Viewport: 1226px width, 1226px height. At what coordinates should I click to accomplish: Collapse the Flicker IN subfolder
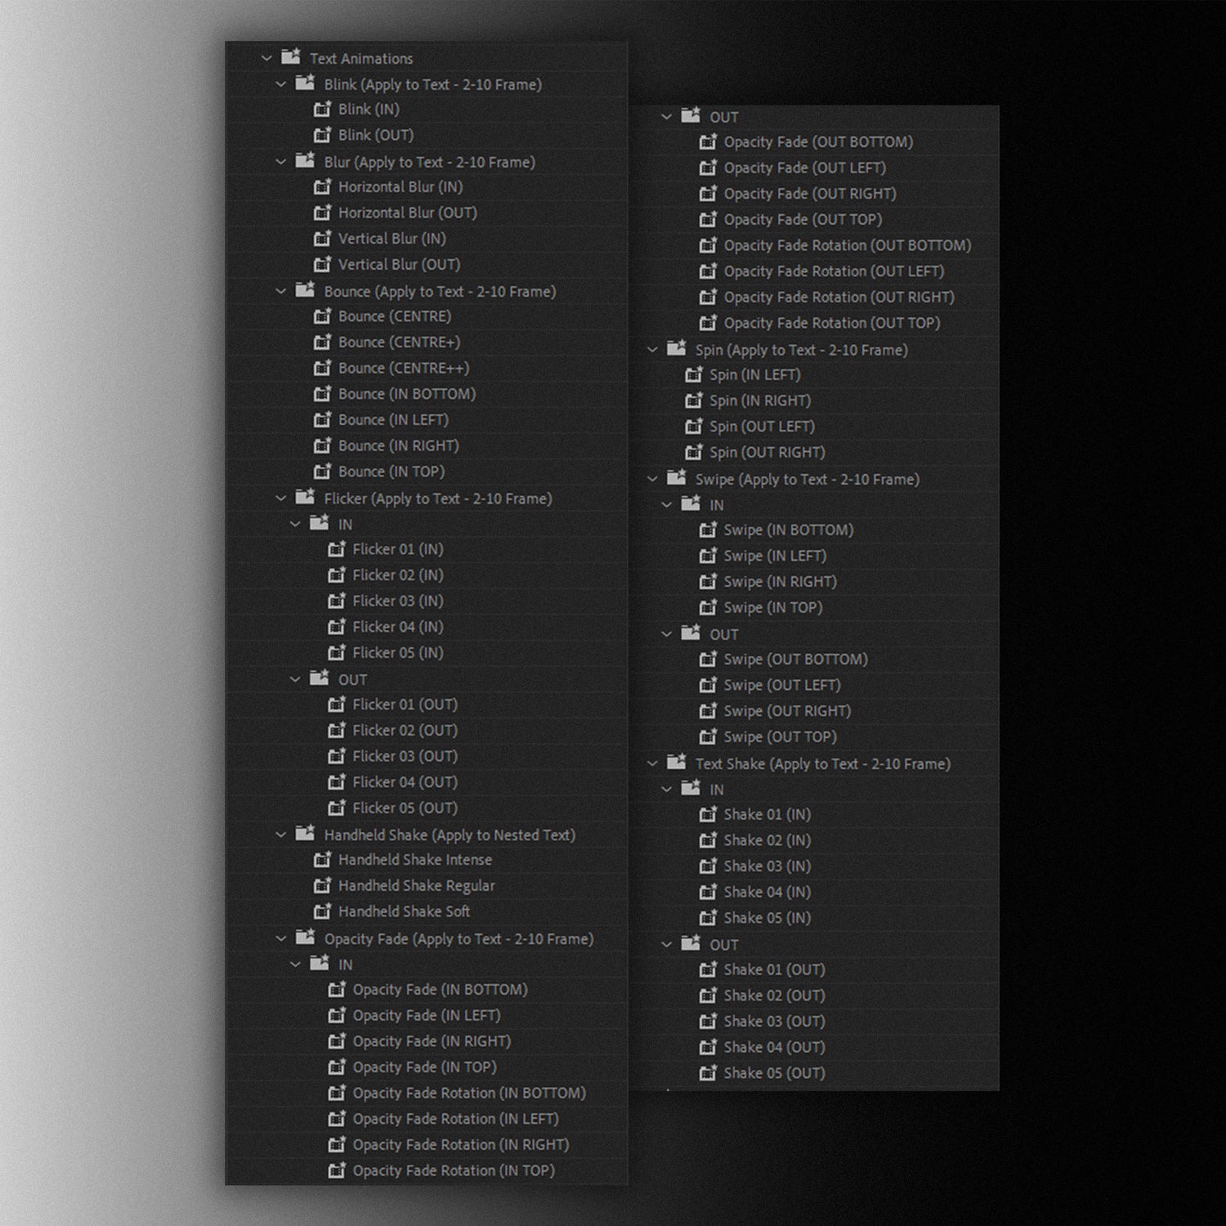tap(295, 525)
